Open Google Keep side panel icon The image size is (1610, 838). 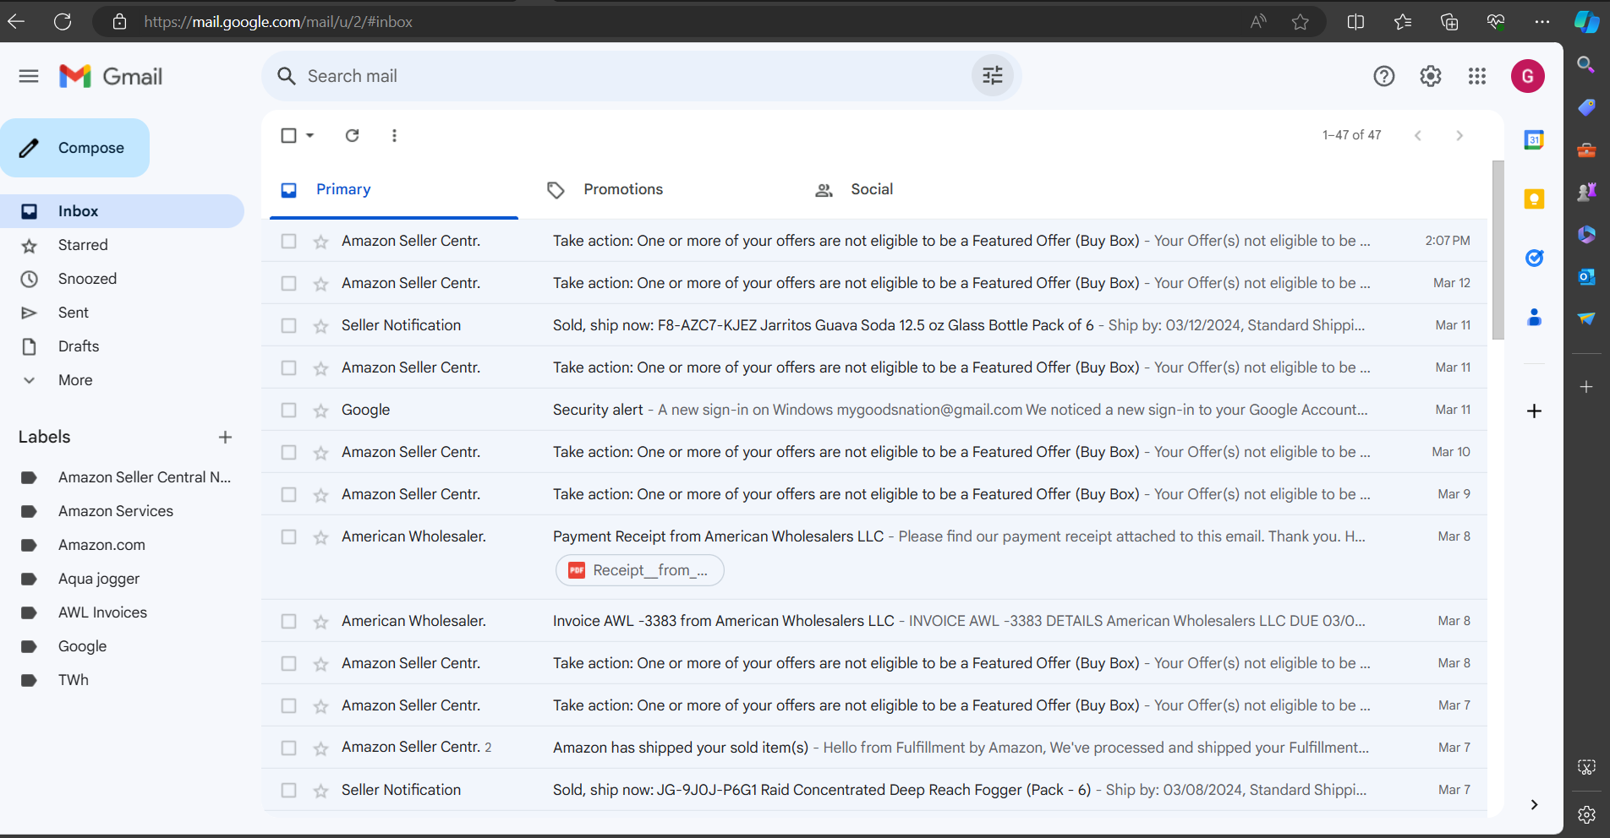point(1534,199)
